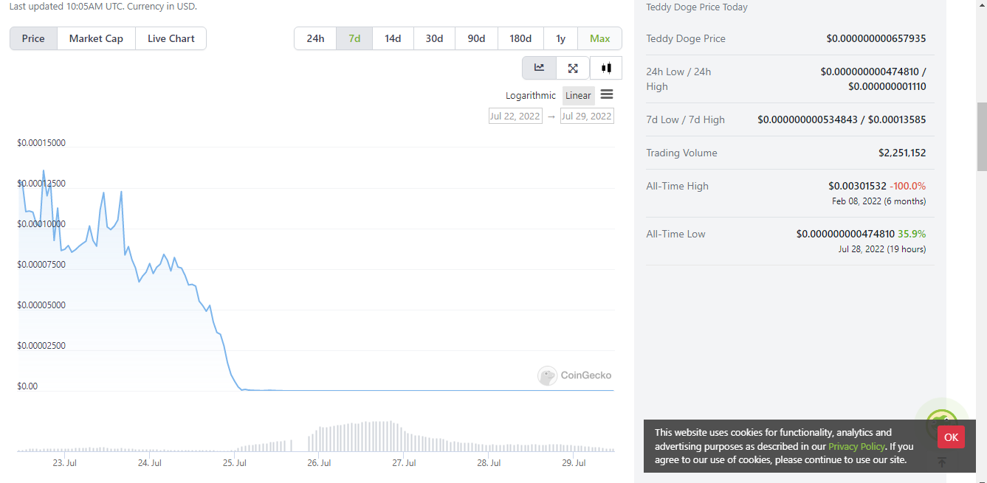This screenshot has height=483, width=987.
Task: Click the 7d Low / 7d High label
Action: (x=685, y=119)
